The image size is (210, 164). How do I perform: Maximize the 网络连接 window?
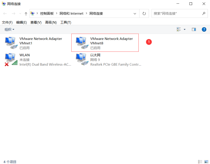pyautogui.click(x=191, y=4)
